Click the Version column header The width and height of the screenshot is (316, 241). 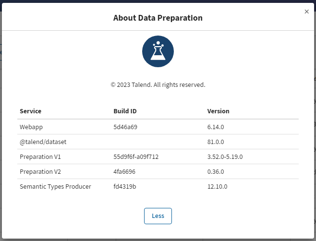click(218, 111)
